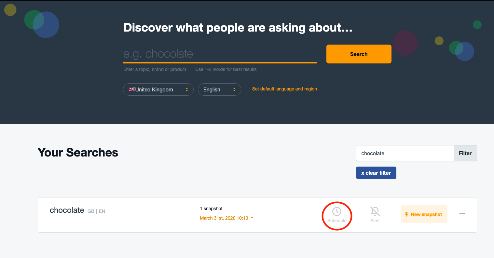The image size is (494, 258).
Task: Select the chocolate search title
Action: pyautogui.click(x=67, y=210)
